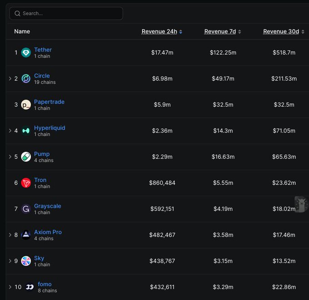This screenshot has height=300, width=309.
Task: Click the Name column header
Action: pyautogui.click(x=22, y=31)
